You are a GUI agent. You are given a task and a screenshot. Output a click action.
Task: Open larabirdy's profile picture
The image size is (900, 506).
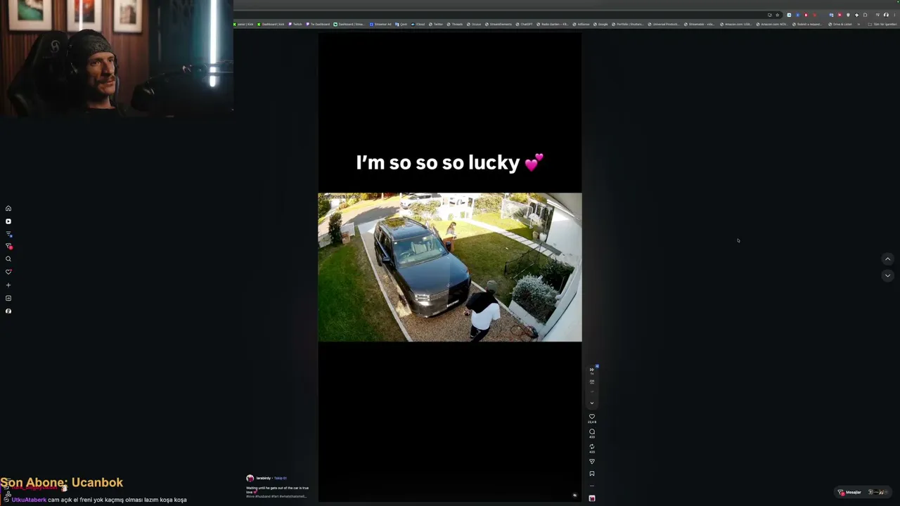[x=250, y=478]
